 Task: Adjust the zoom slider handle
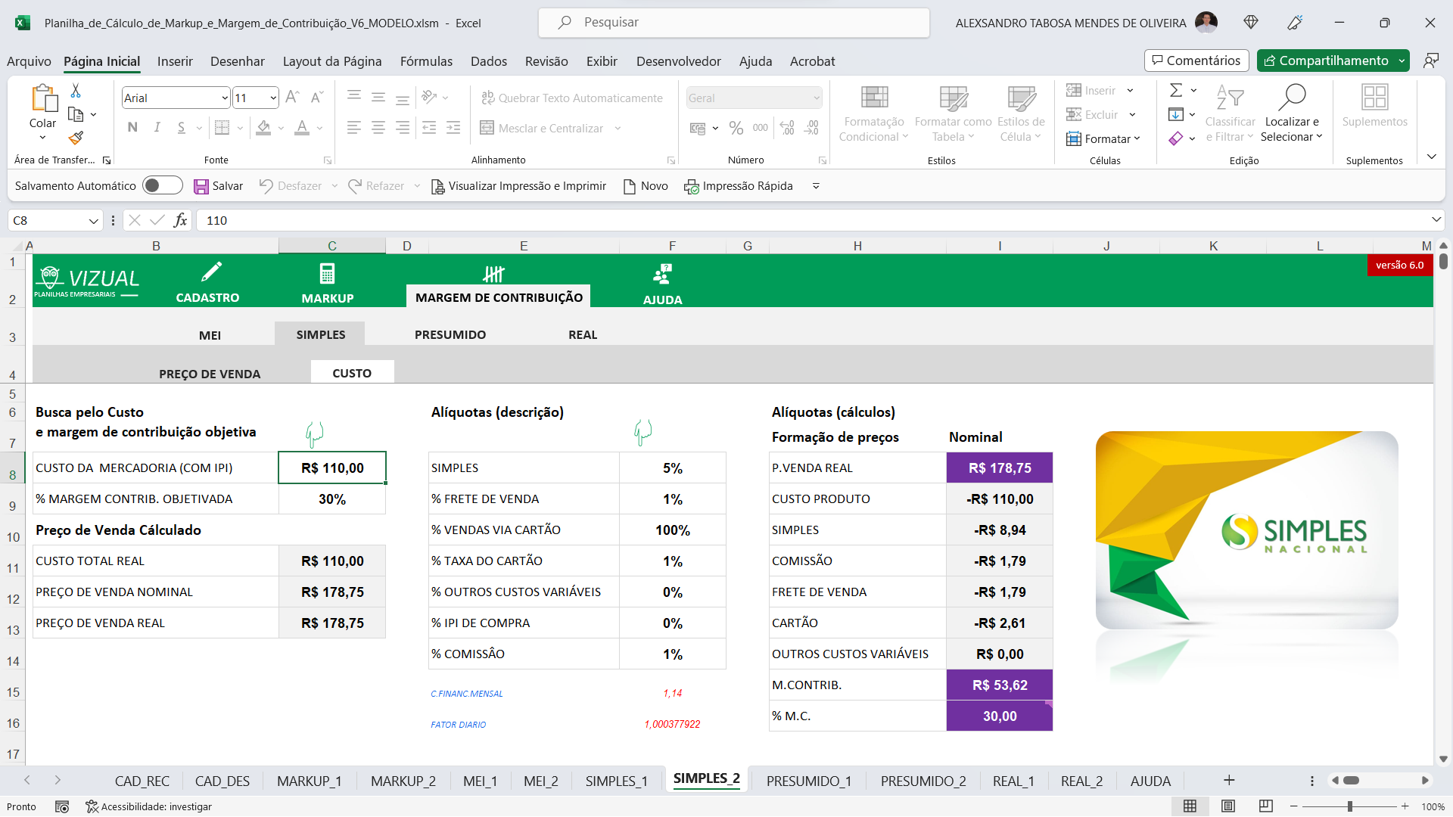point(1349,806)
